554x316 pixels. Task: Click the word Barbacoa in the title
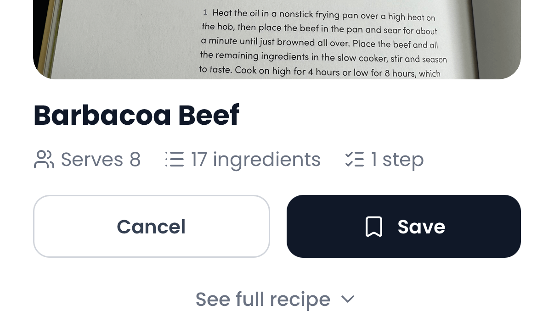pyautogui.click(x=102, y=115)
